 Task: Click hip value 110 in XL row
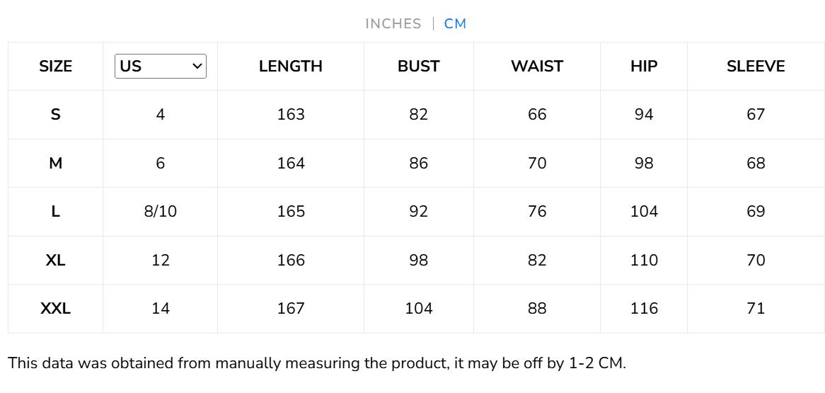coord(643,261)
